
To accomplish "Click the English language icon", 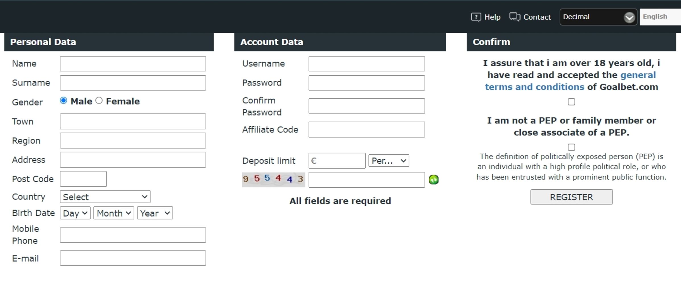I will pyautogui.click(x=655, y=16).
